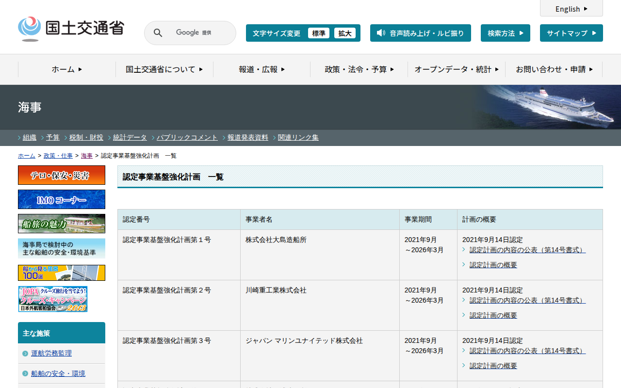Open the テロ・保安・災害 banner
The image size is (621, 388).
click(62, 175)
